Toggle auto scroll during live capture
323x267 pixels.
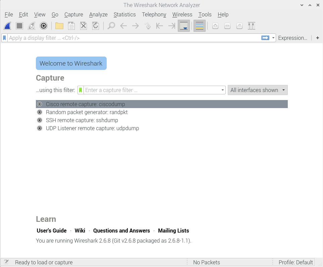click(x=184, y=26)
